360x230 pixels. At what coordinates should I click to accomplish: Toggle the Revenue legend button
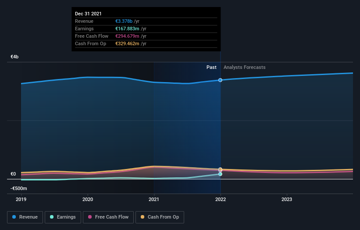pos(25,217)
